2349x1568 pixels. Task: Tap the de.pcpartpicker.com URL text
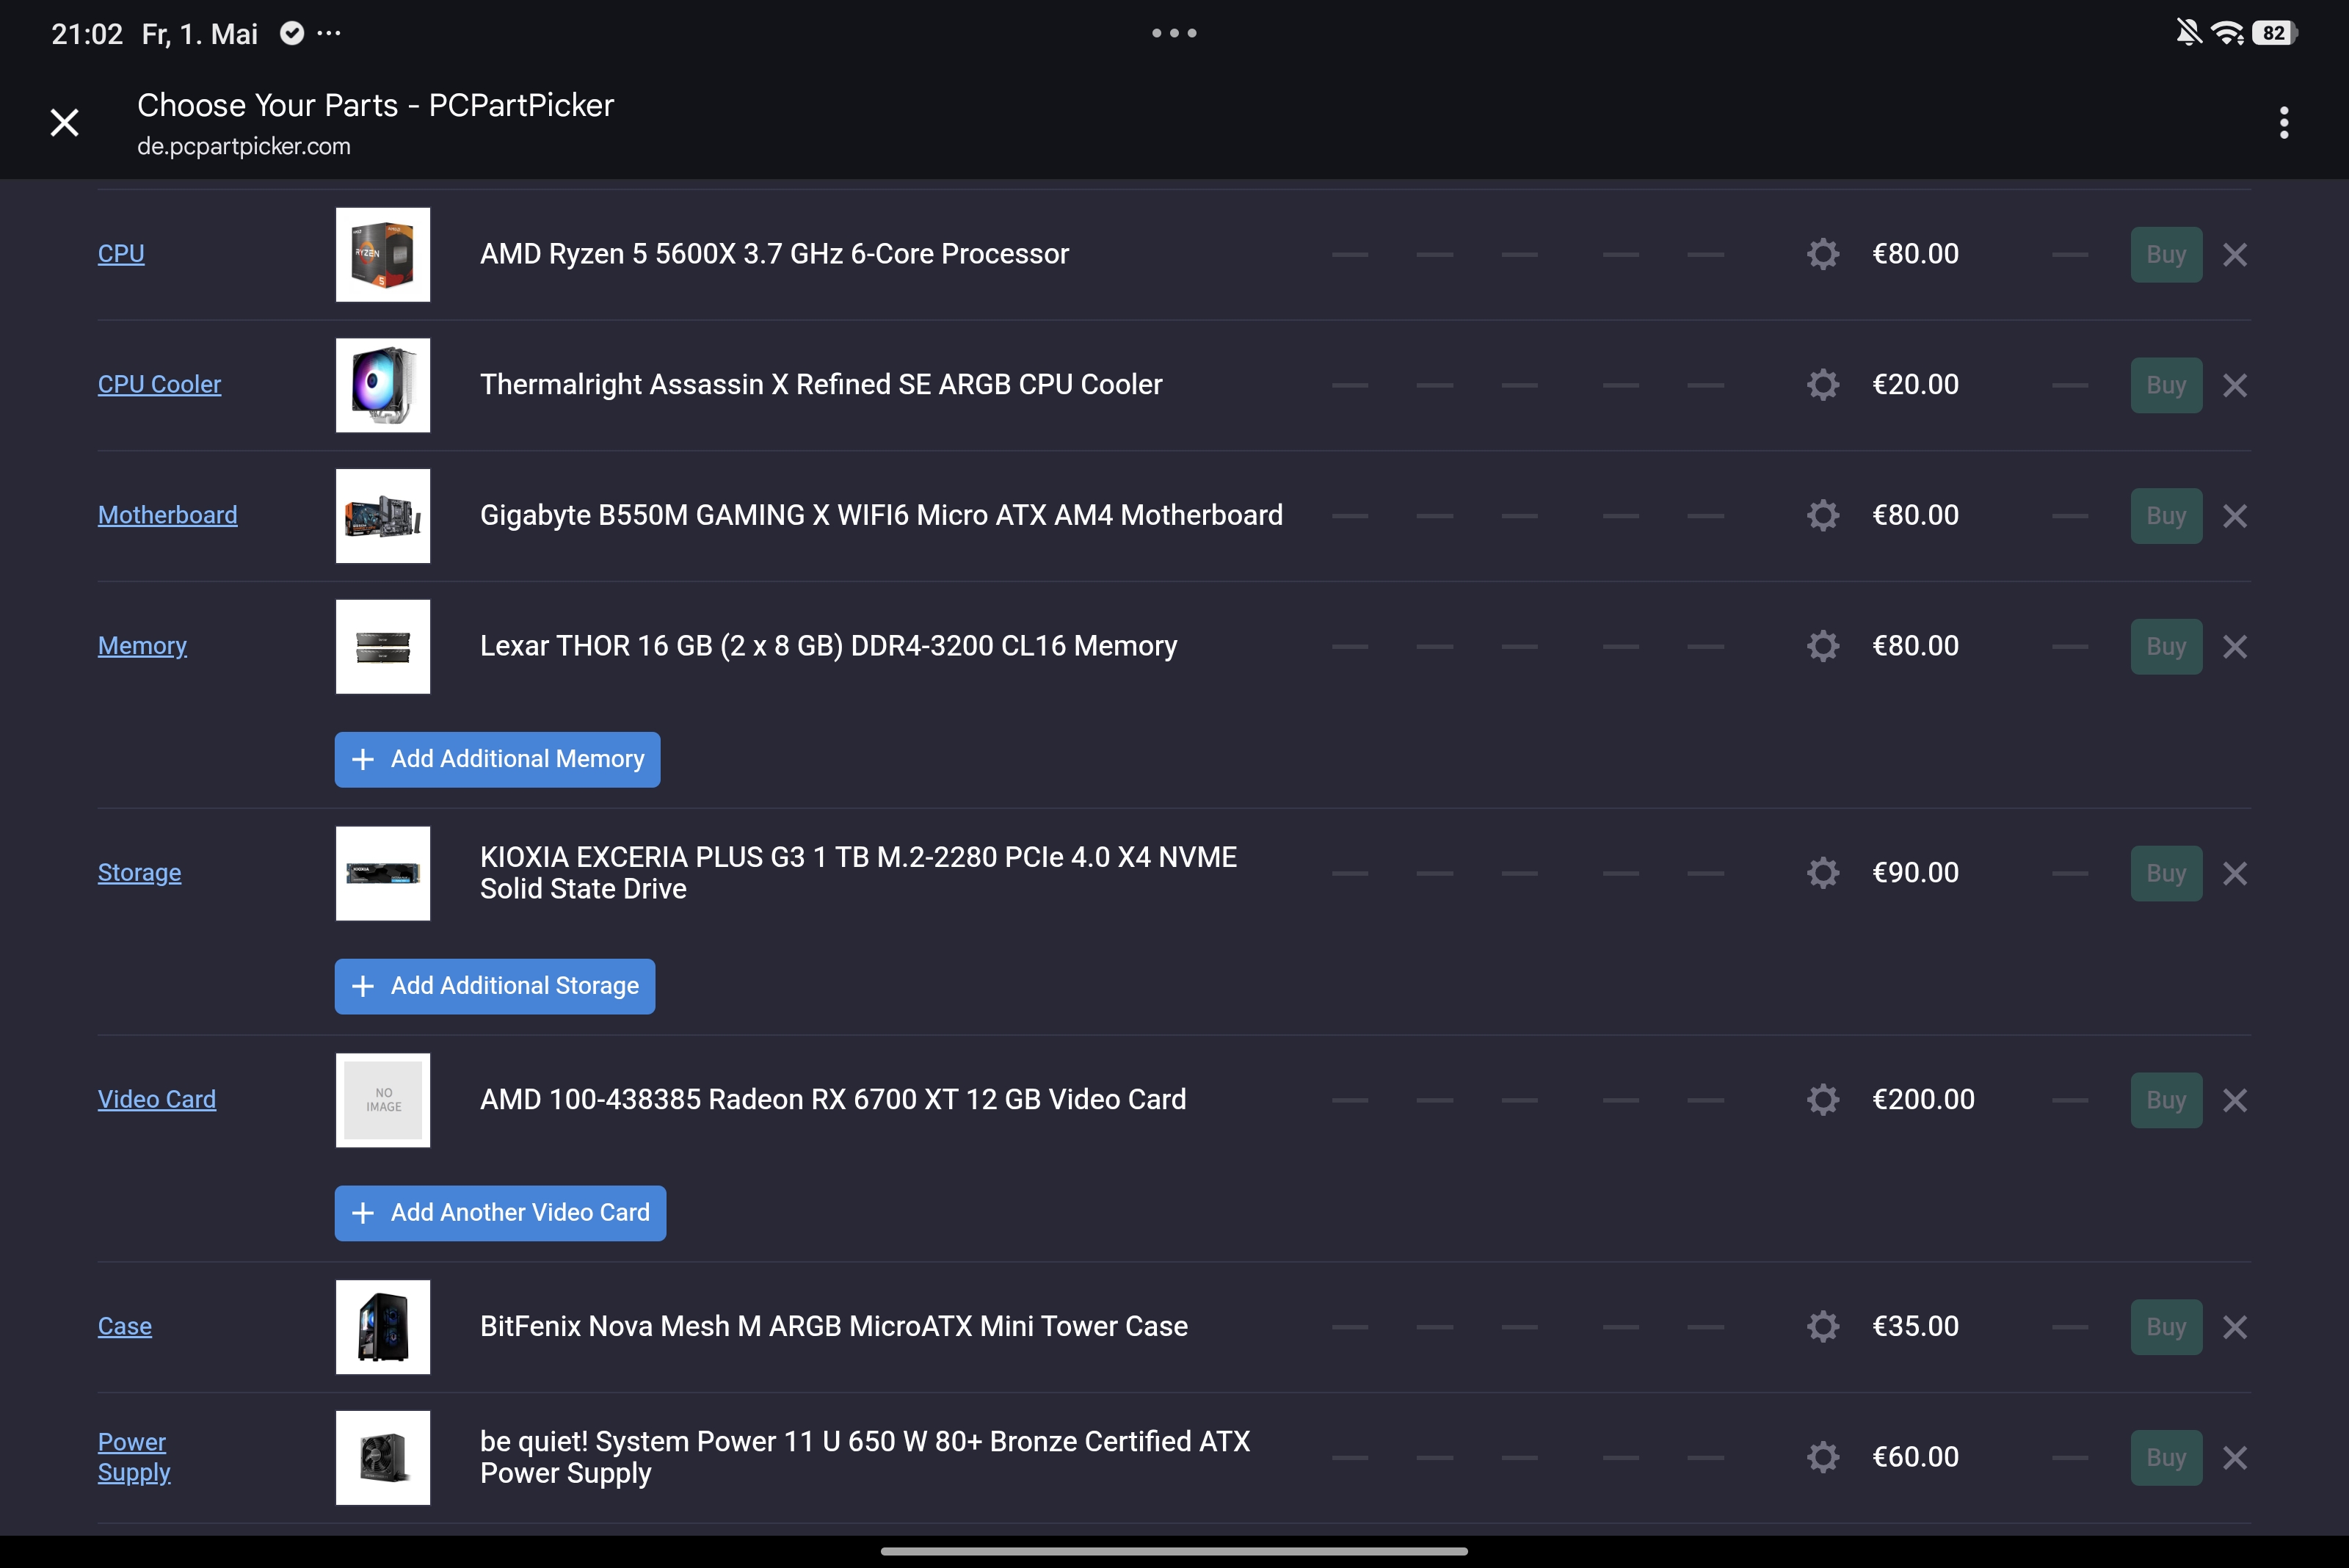click(244, 146)
